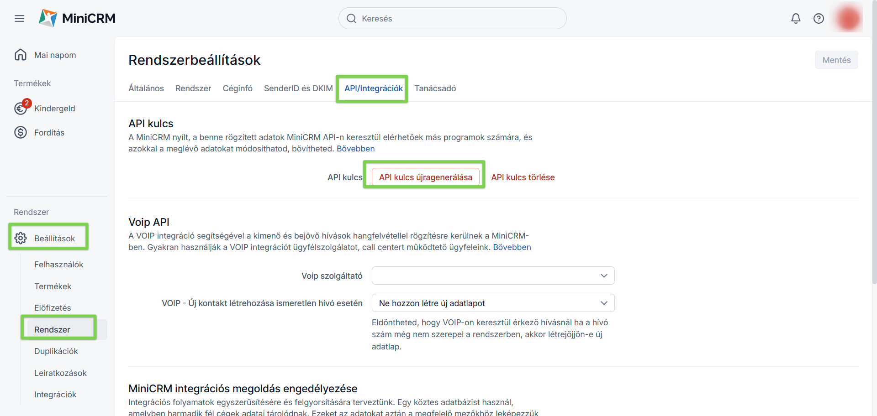Click the Beállítások gear icon

point(21,238)
